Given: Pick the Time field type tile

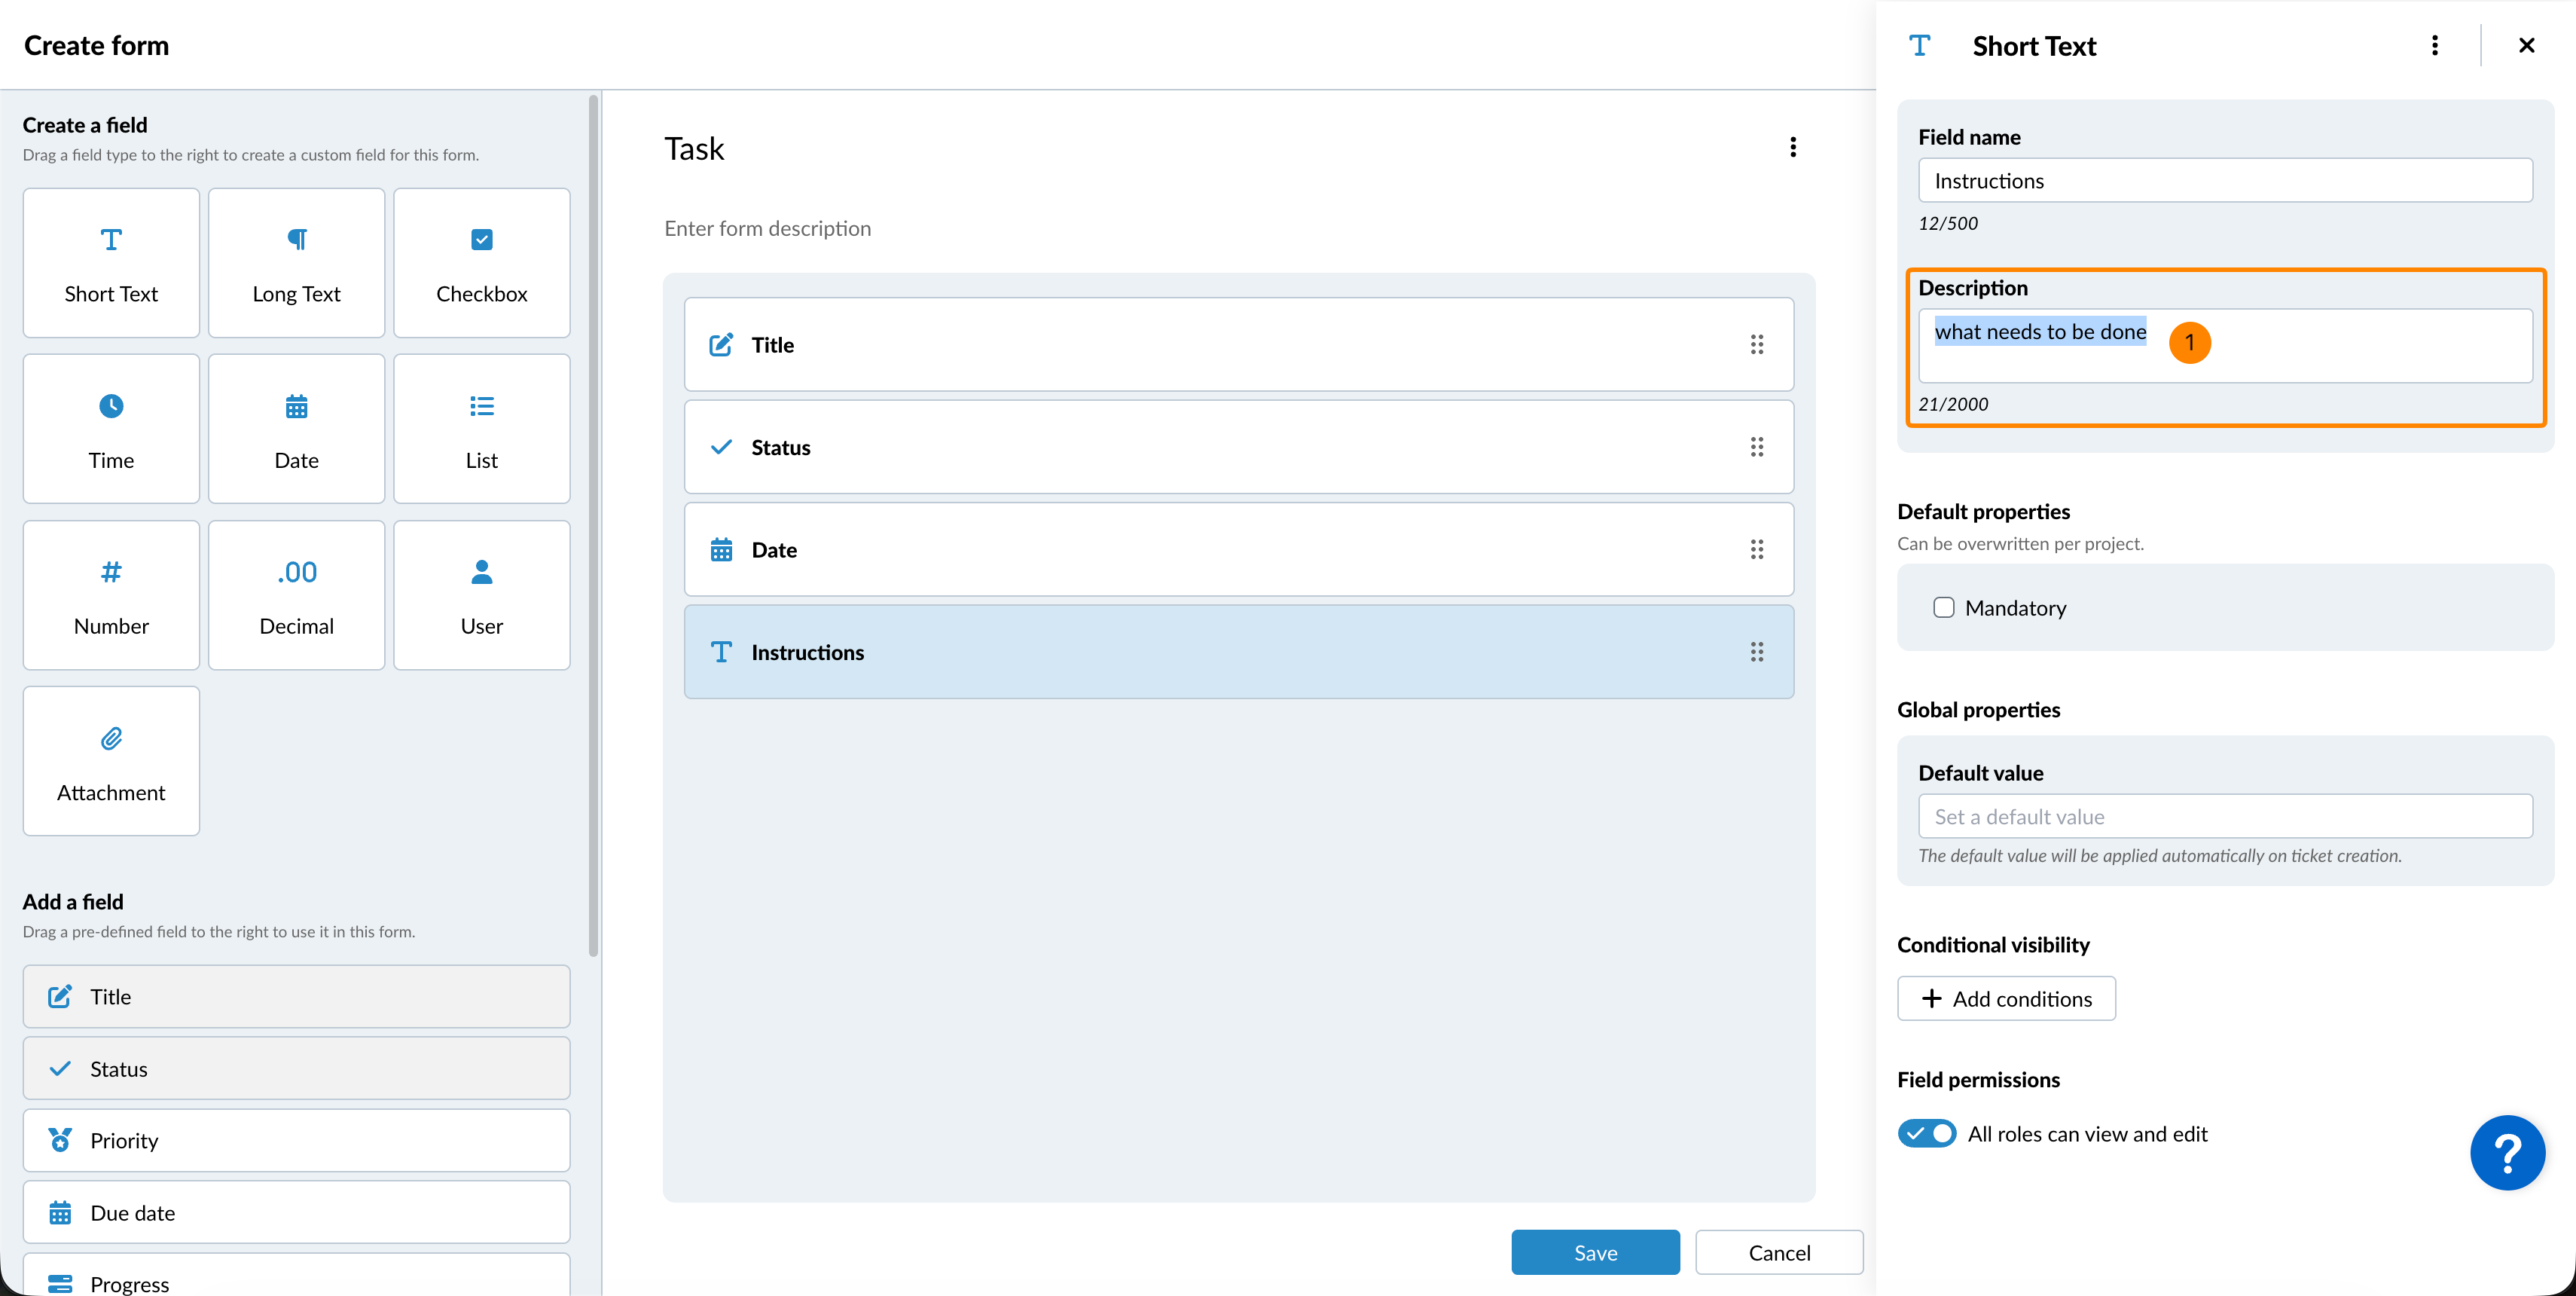Looking at the screenshot, I should coord(111,429).
